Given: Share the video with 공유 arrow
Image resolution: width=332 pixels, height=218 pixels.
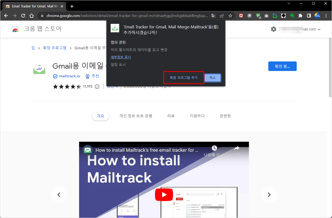Looking at the screenshot, I should [236, 148].
